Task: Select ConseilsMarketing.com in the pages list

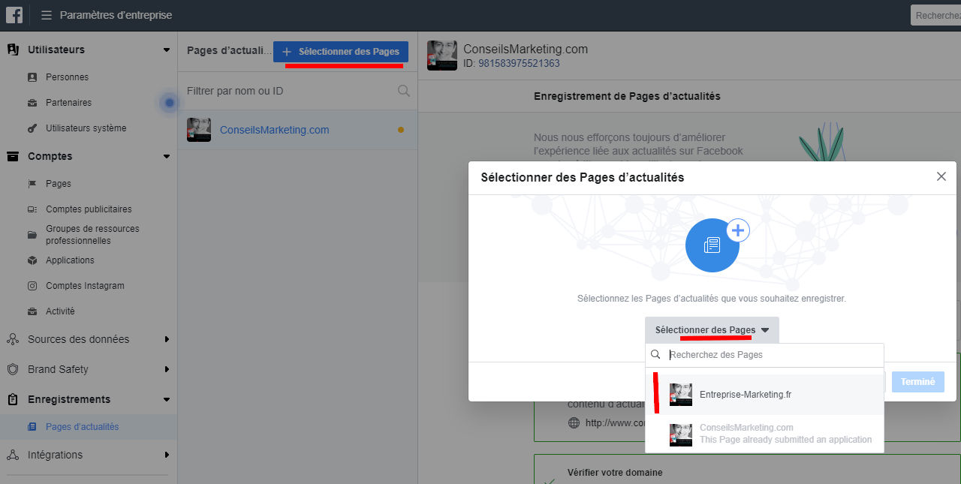Action: [x=298, y=130]
